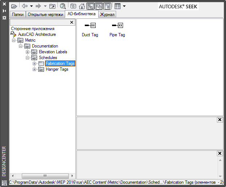Image resolution: width=226 pixels, height=187 pixels.
Task: Select the Pipe Tag thumbnail
Action: [117, 30]
